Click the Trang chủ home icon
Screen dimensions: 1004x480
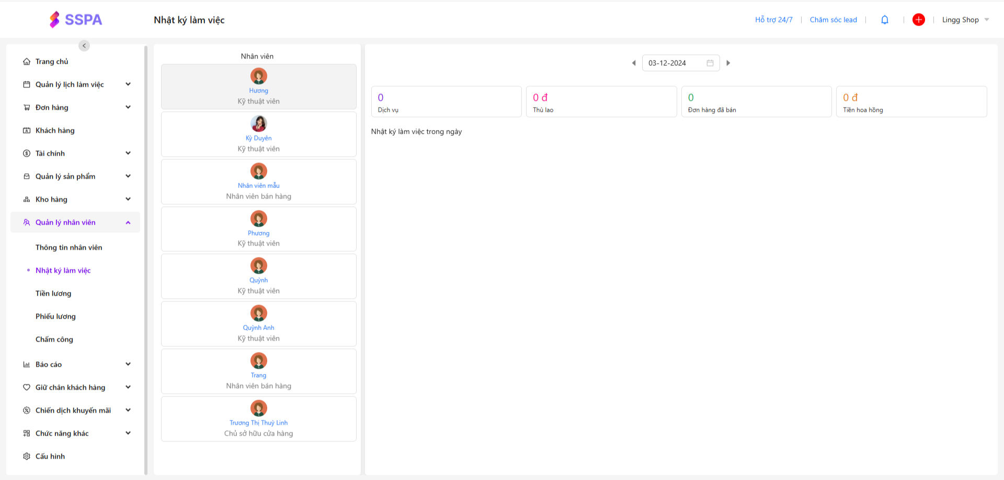coord(27,62)
